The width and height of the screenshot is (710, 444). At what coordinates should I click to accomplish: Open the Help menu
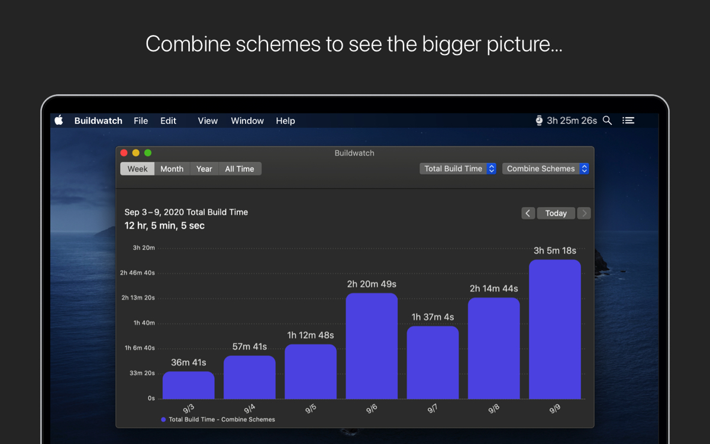[x=285, y=120]
